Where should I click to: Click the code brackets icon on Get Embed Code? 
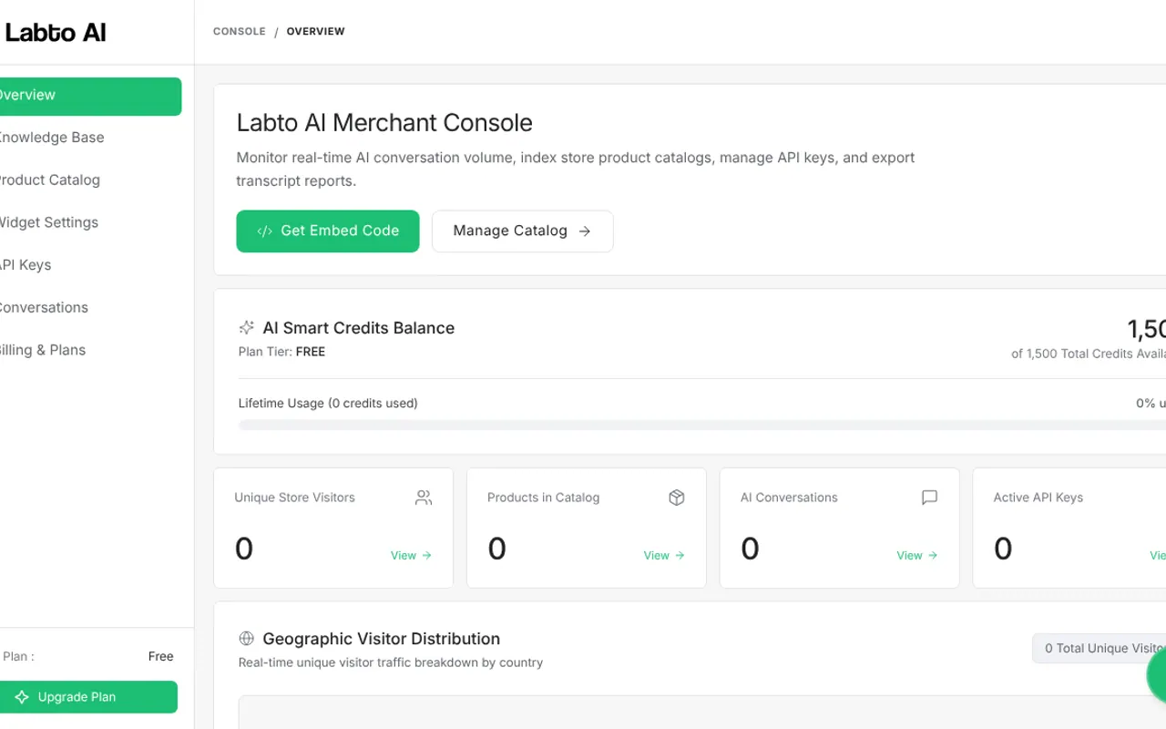[x=265, y=231]
